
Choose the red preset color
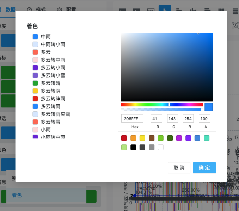pyautogui.click(x=124, y=138)
